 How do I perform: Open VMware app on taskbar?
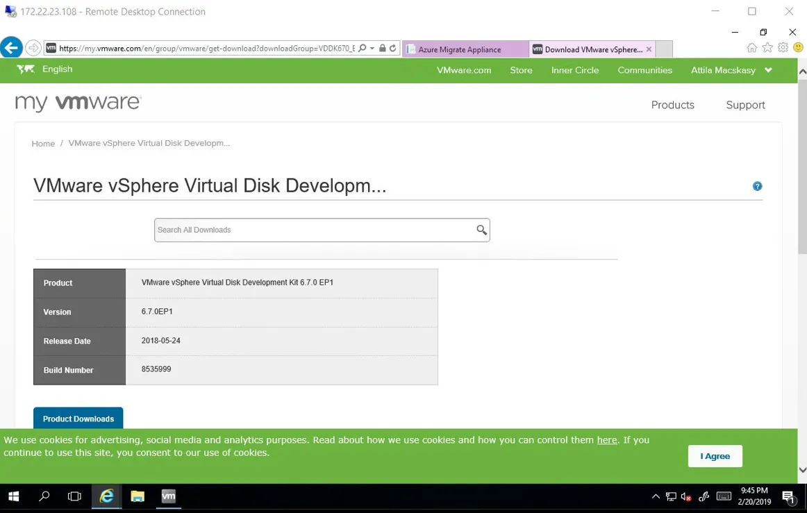168,496
